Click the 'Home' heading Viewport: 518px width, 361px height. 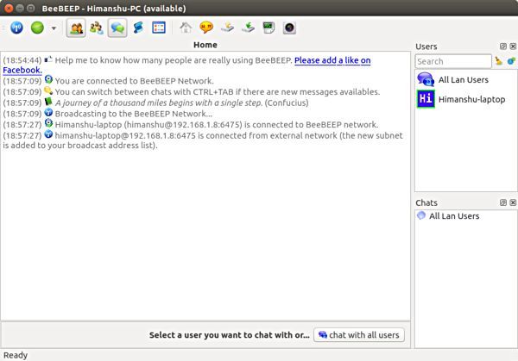tap(205, 45)
